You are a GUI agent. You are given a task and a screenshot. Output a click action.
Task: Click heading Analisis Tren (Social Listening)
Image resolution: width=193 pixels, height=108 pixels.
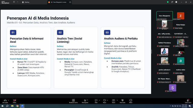70,40
